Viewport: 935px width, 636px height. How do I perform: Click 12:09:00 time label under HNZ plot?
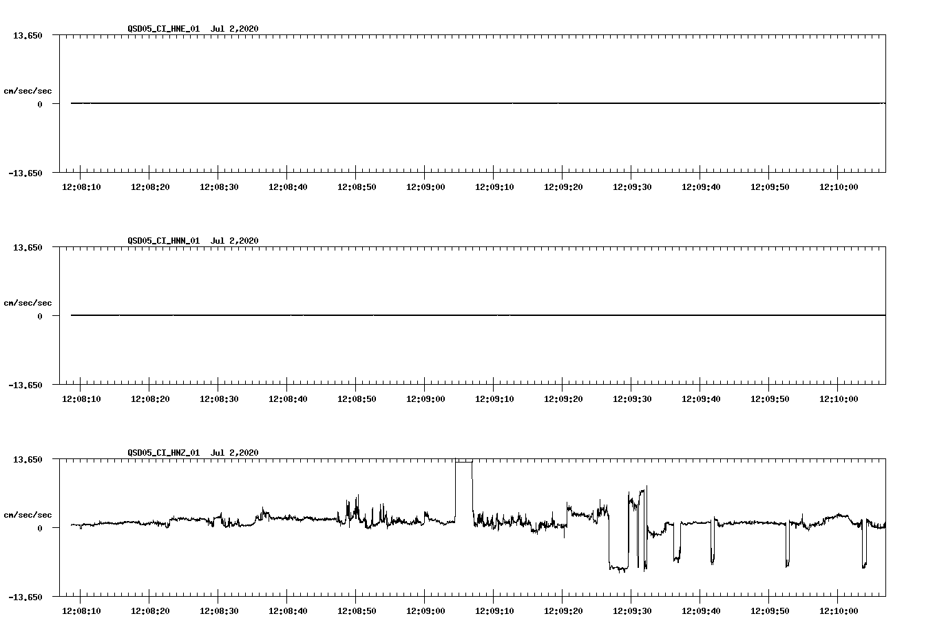pyautogui.click(x=426, y=611)
